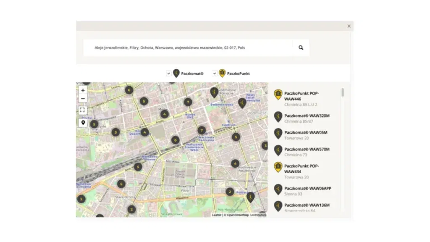
Task: Select PaczkoPunkt POP-WAW446 yellow pin icon
Action: tap(278, 95)
